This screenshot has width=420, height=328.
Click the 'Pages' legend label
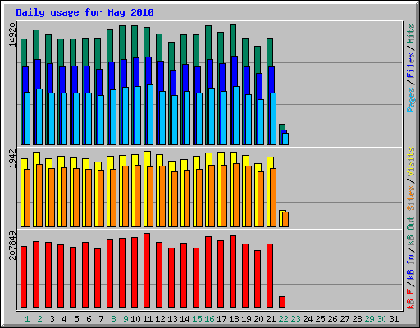click(411, 100)
